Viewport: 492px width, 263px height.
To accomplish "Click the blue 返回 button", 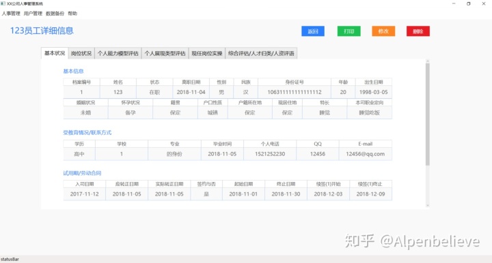I will point(313,31).
